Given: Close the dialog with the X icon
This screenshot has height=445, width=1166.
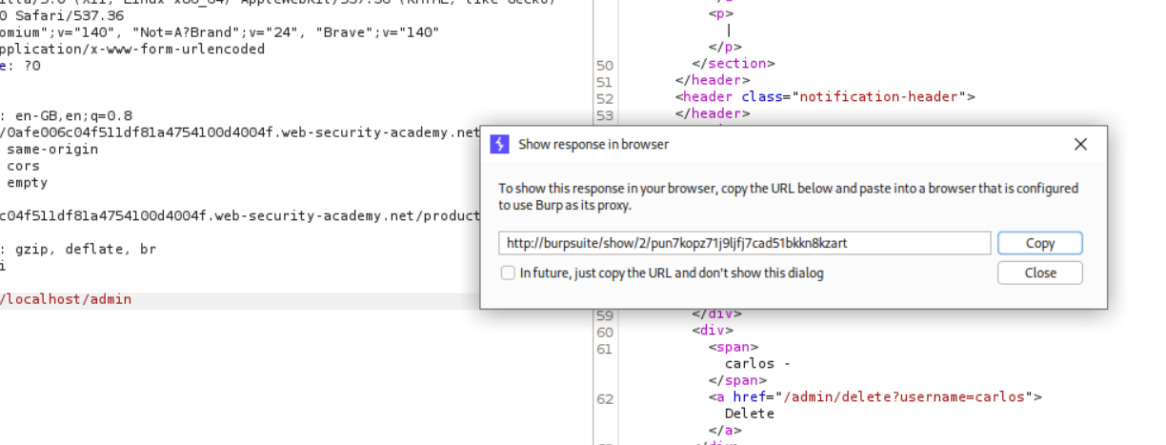Looking at the screenshot, I should [1080, 145].
